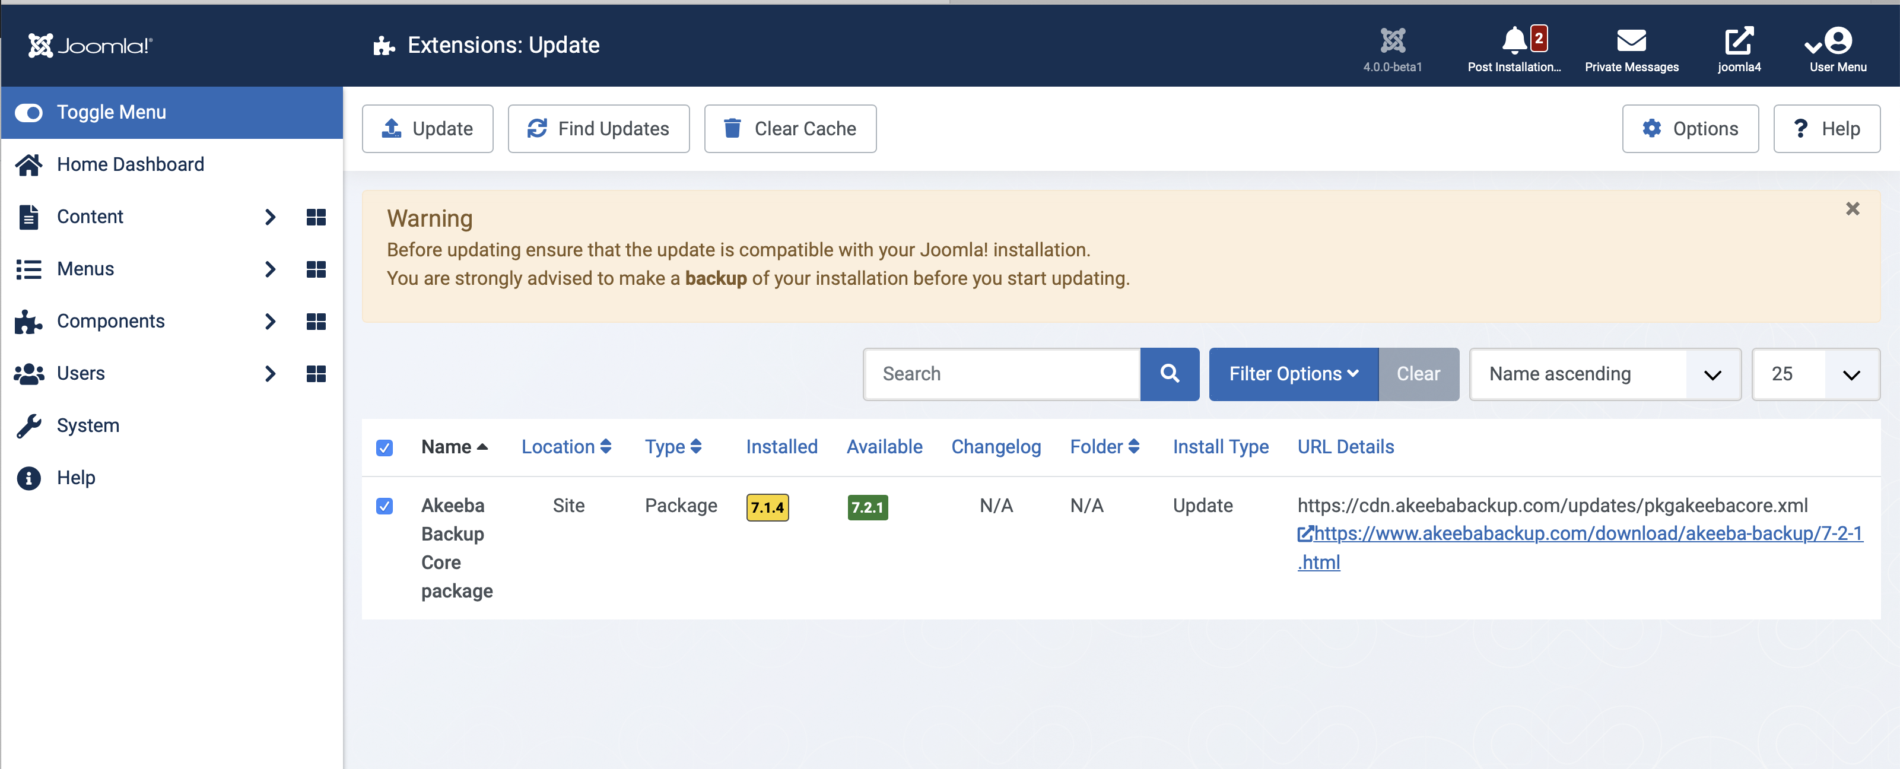Toggle the sidebar menu switch
The image size is (1900, 769).
point(28,113)
